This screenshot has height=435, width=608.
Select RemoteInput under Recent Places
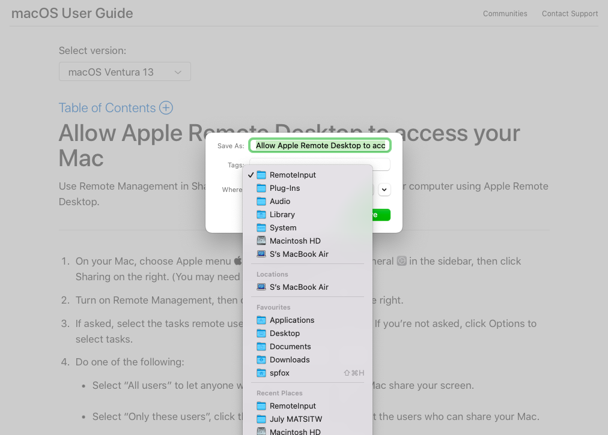pyautogui.click(x=308, y=406)
